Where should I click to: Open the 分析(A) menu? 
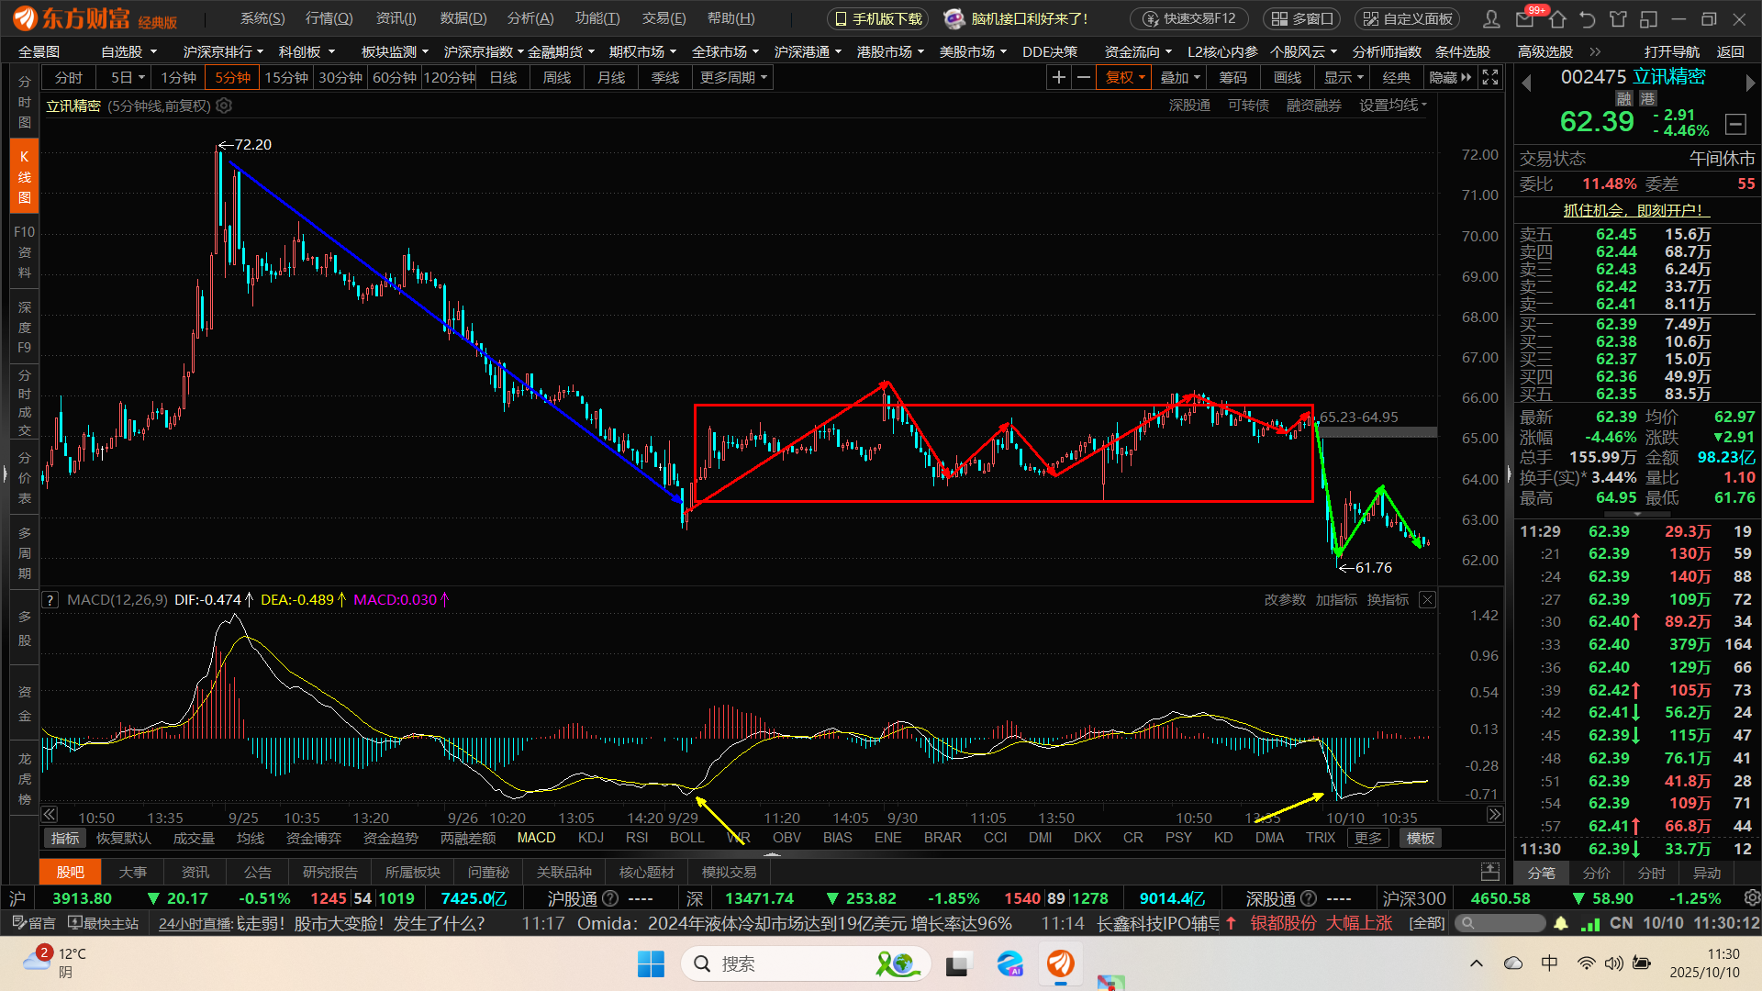pos(530,18)
